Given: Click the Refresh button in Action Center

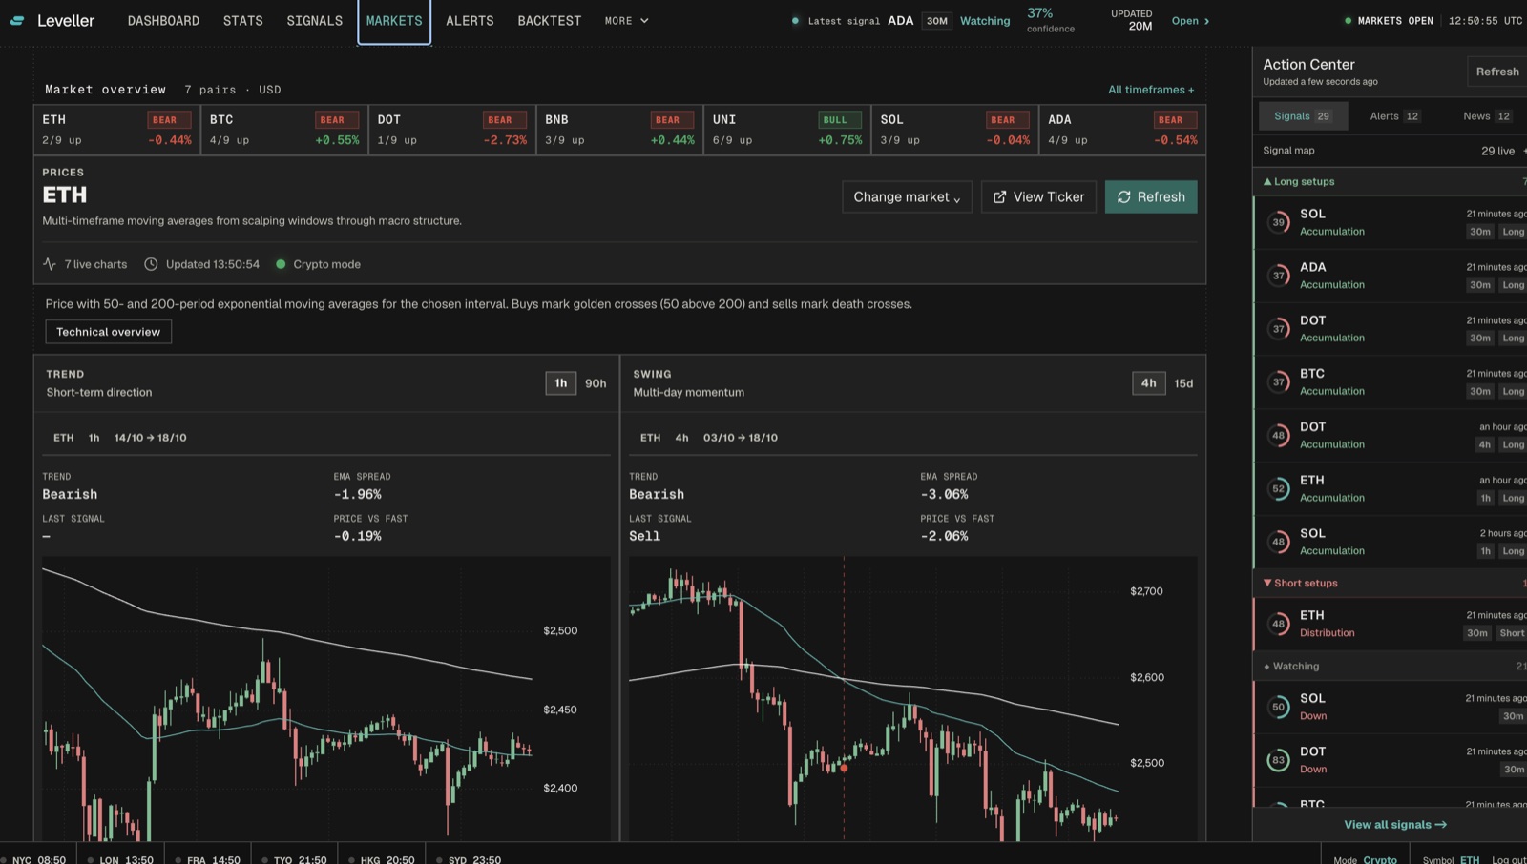Looking at the screenshot, I should [1496, 72].
